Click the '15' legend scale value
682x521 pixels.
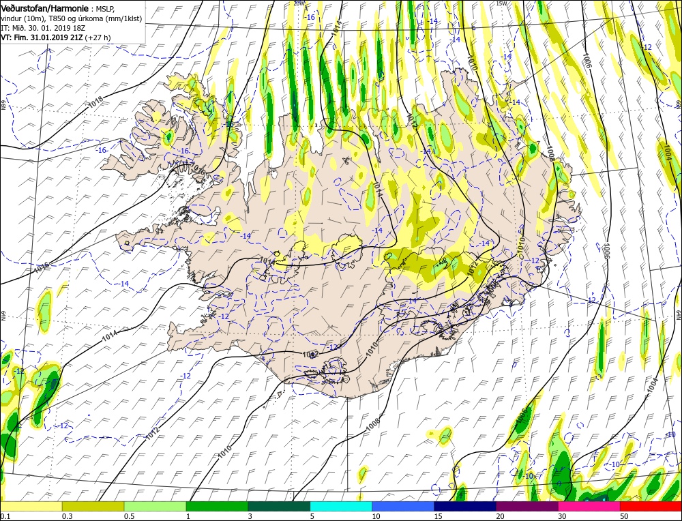tap(438, 516)
